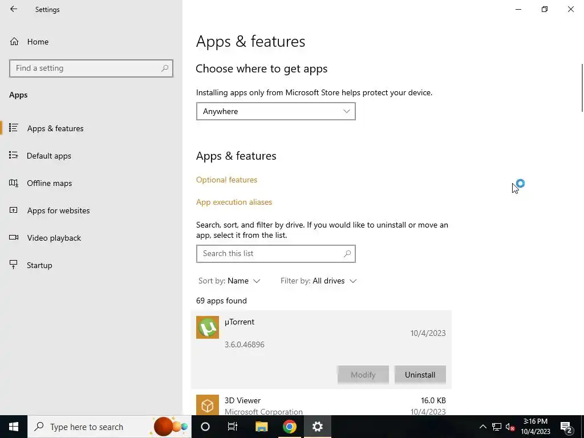Click the taskbar Type here to search box
The image size is (584, 438).
[x=109, y=427]
